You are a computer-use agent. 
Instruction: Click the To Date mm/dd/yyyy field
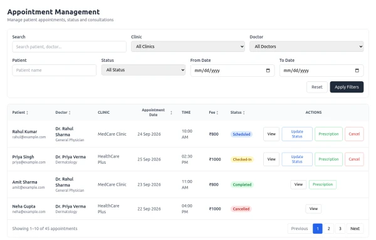(x=321, y=71)
